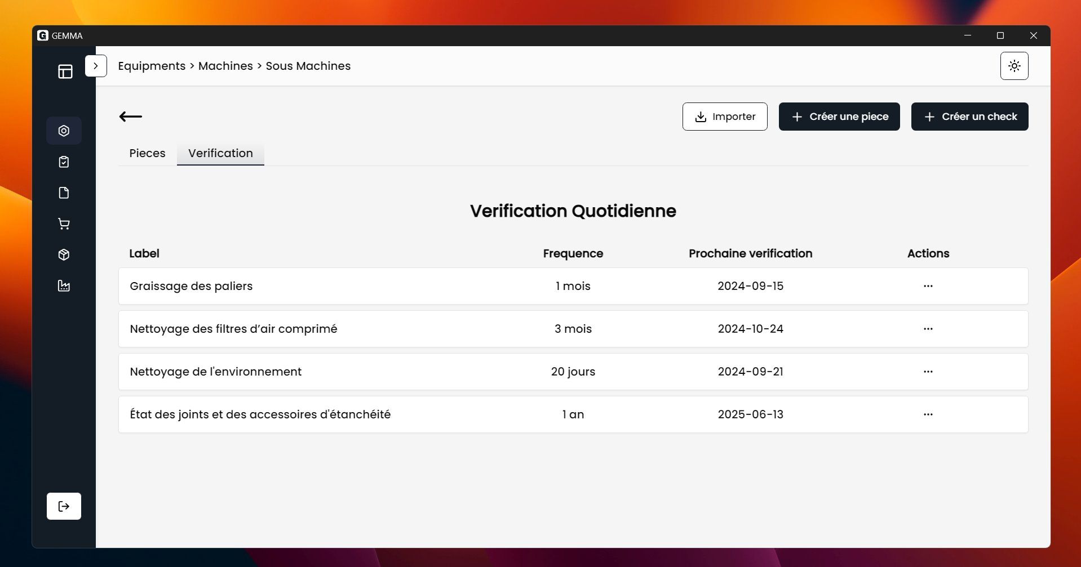Open actions menu for État des joints row
Image resolution: width=1081 pixels, height=567 pixels.
(928, 414)
